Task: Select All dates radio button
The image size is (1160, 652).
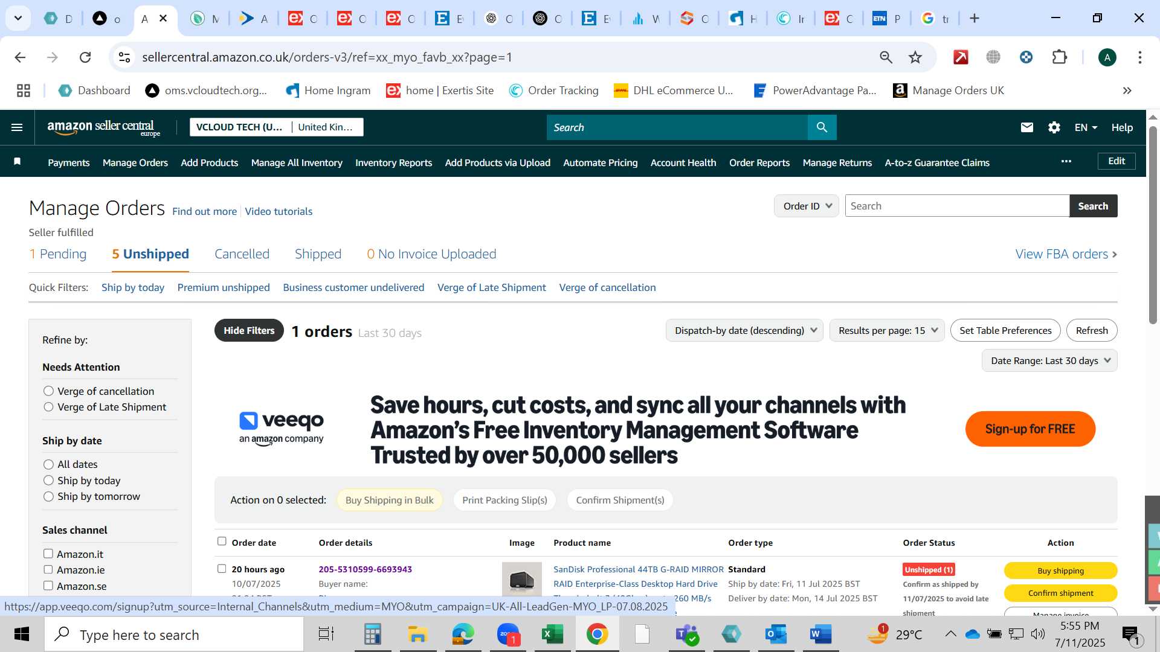Action: point(48,464)
